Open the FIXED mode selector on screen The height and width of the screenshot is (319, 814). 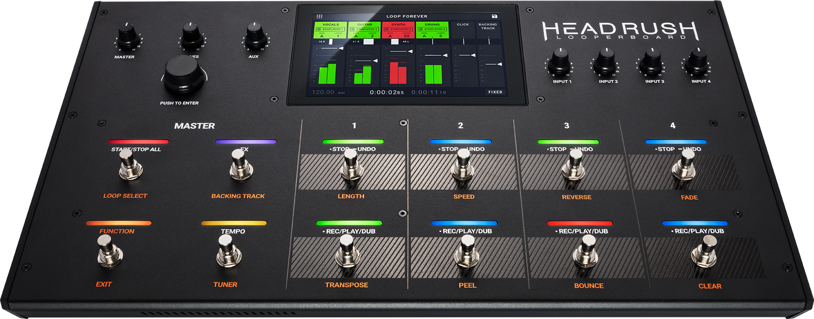tap(495, 92)
